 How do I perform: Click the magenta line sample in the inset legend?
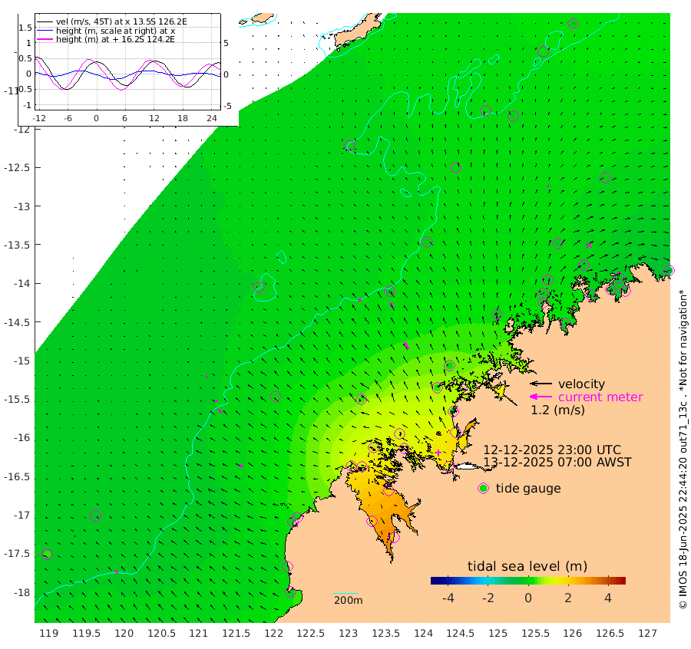click(x=45, y=39)
